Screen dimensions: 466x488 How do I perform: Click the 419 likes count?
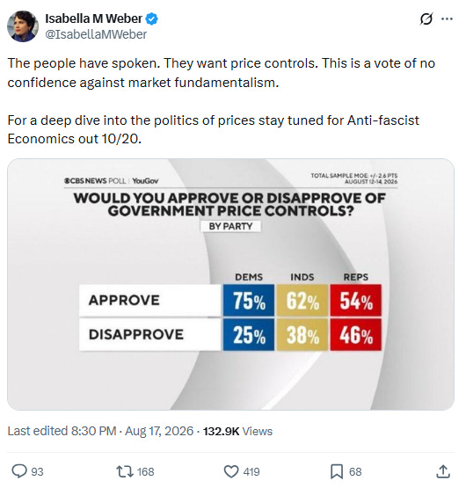[x=251, y=472]
